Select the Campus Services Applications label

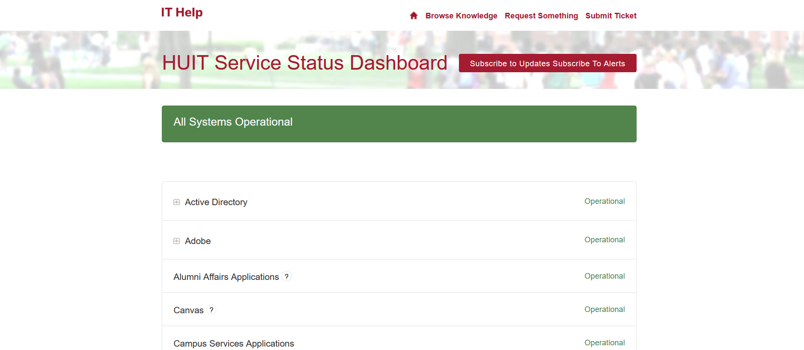(x=234, y=344)
